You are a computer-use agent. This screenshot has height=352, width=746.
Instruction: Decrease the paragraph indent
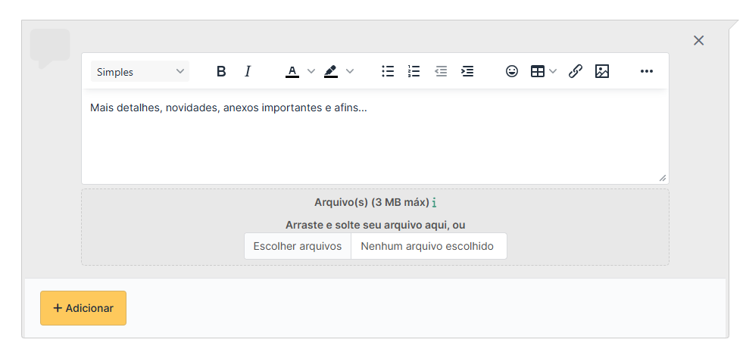click(441, 71)
